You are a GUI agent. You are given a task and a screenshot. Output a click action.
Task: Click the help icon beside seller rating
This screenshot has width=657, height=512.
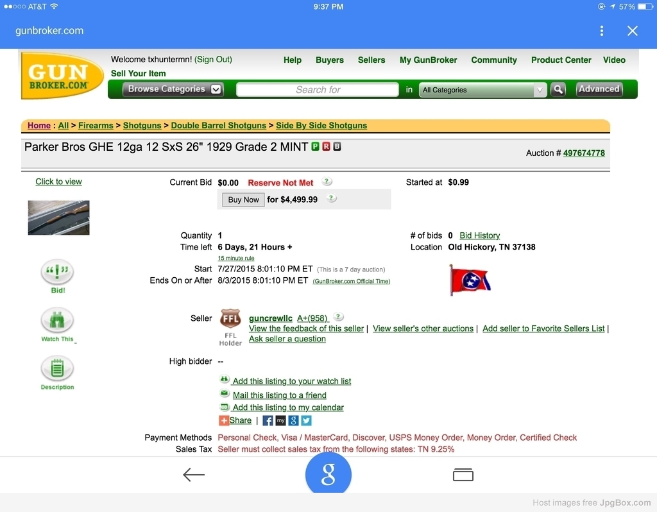point(338,317)
